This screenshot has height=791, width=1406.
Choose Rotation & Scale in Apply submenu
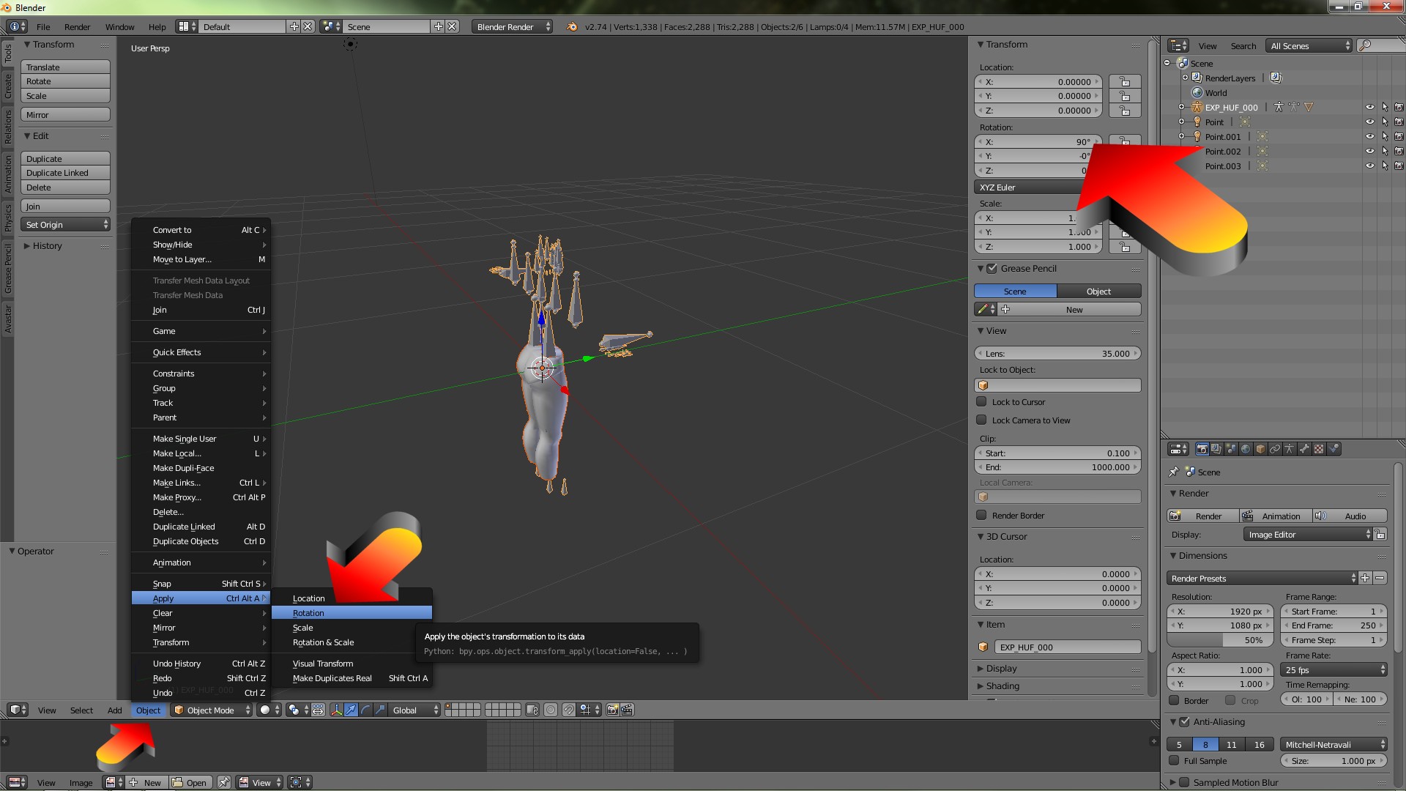pos(323,642)
